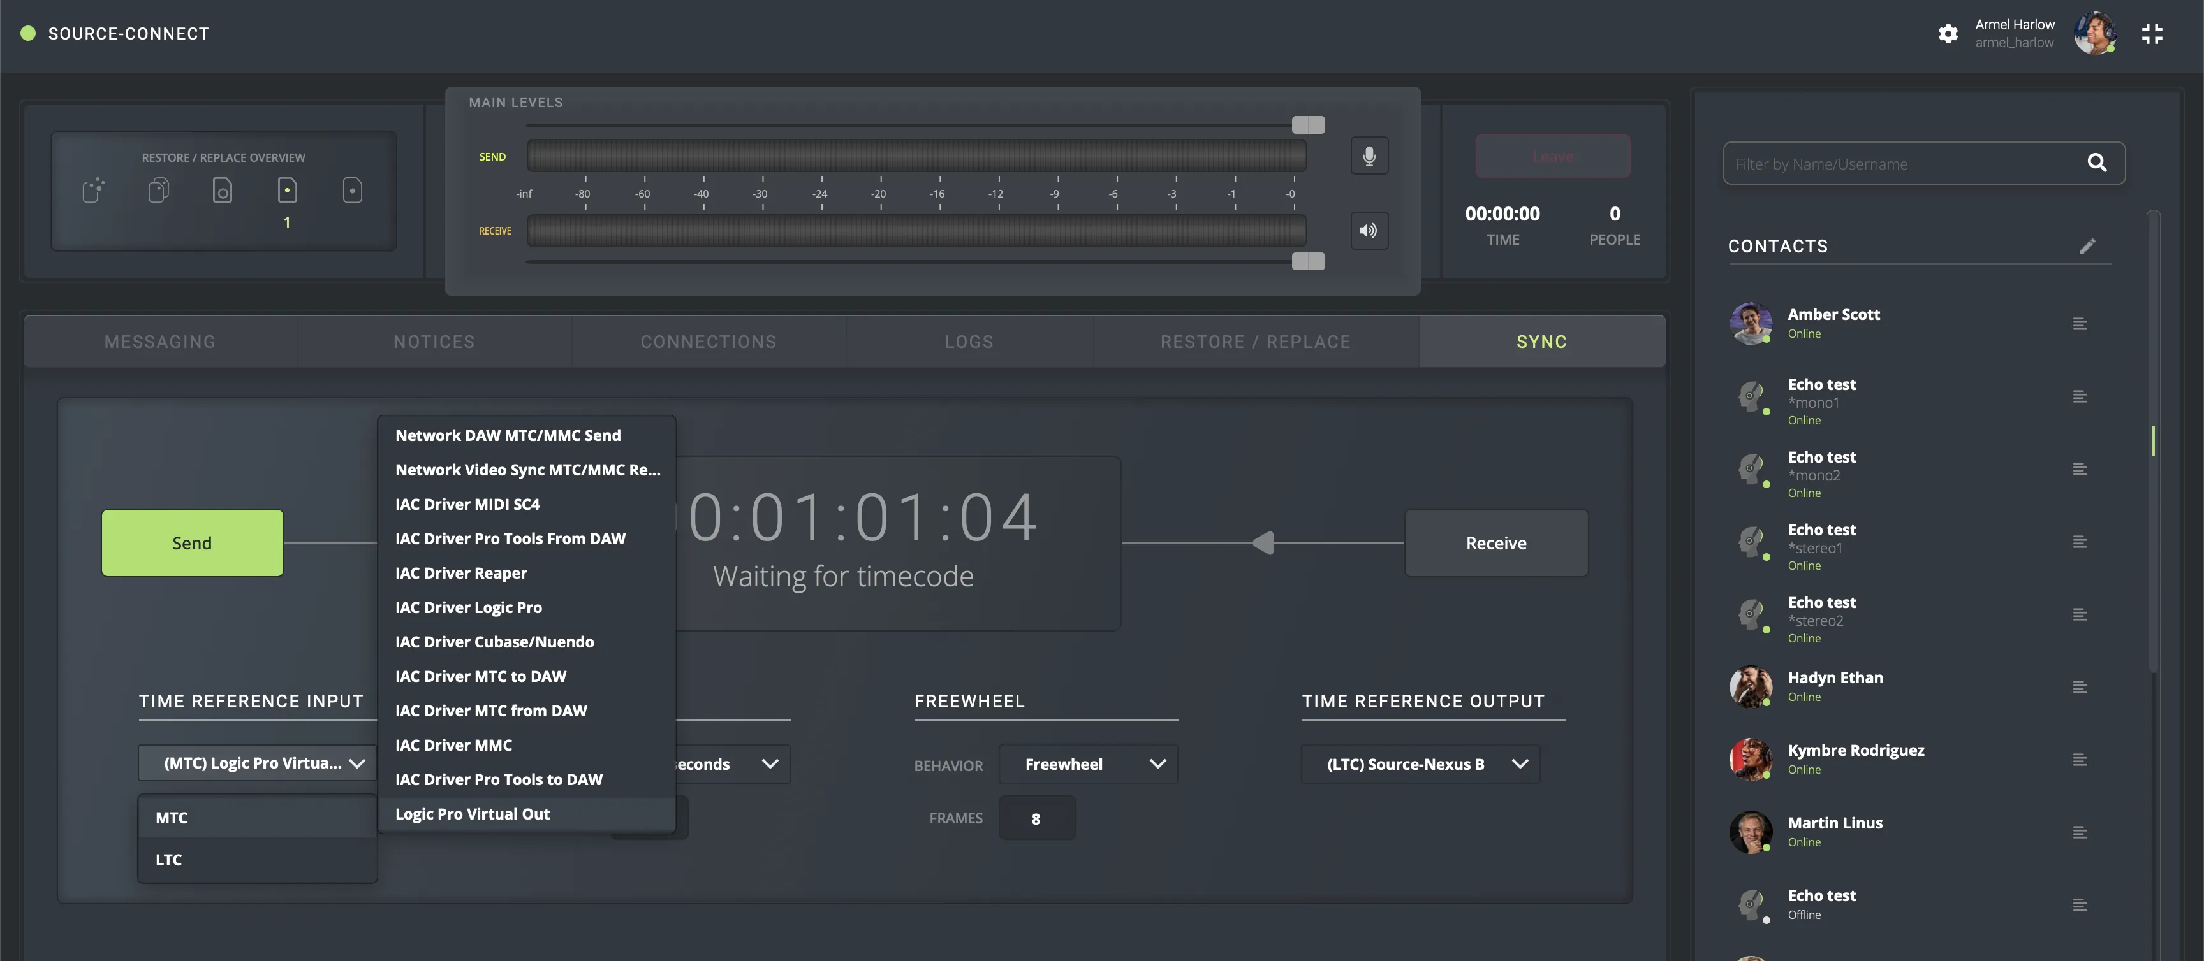Adjust the send level slider handle
The height and width of the screenshot is (961, 2204).
(1308, 125)
